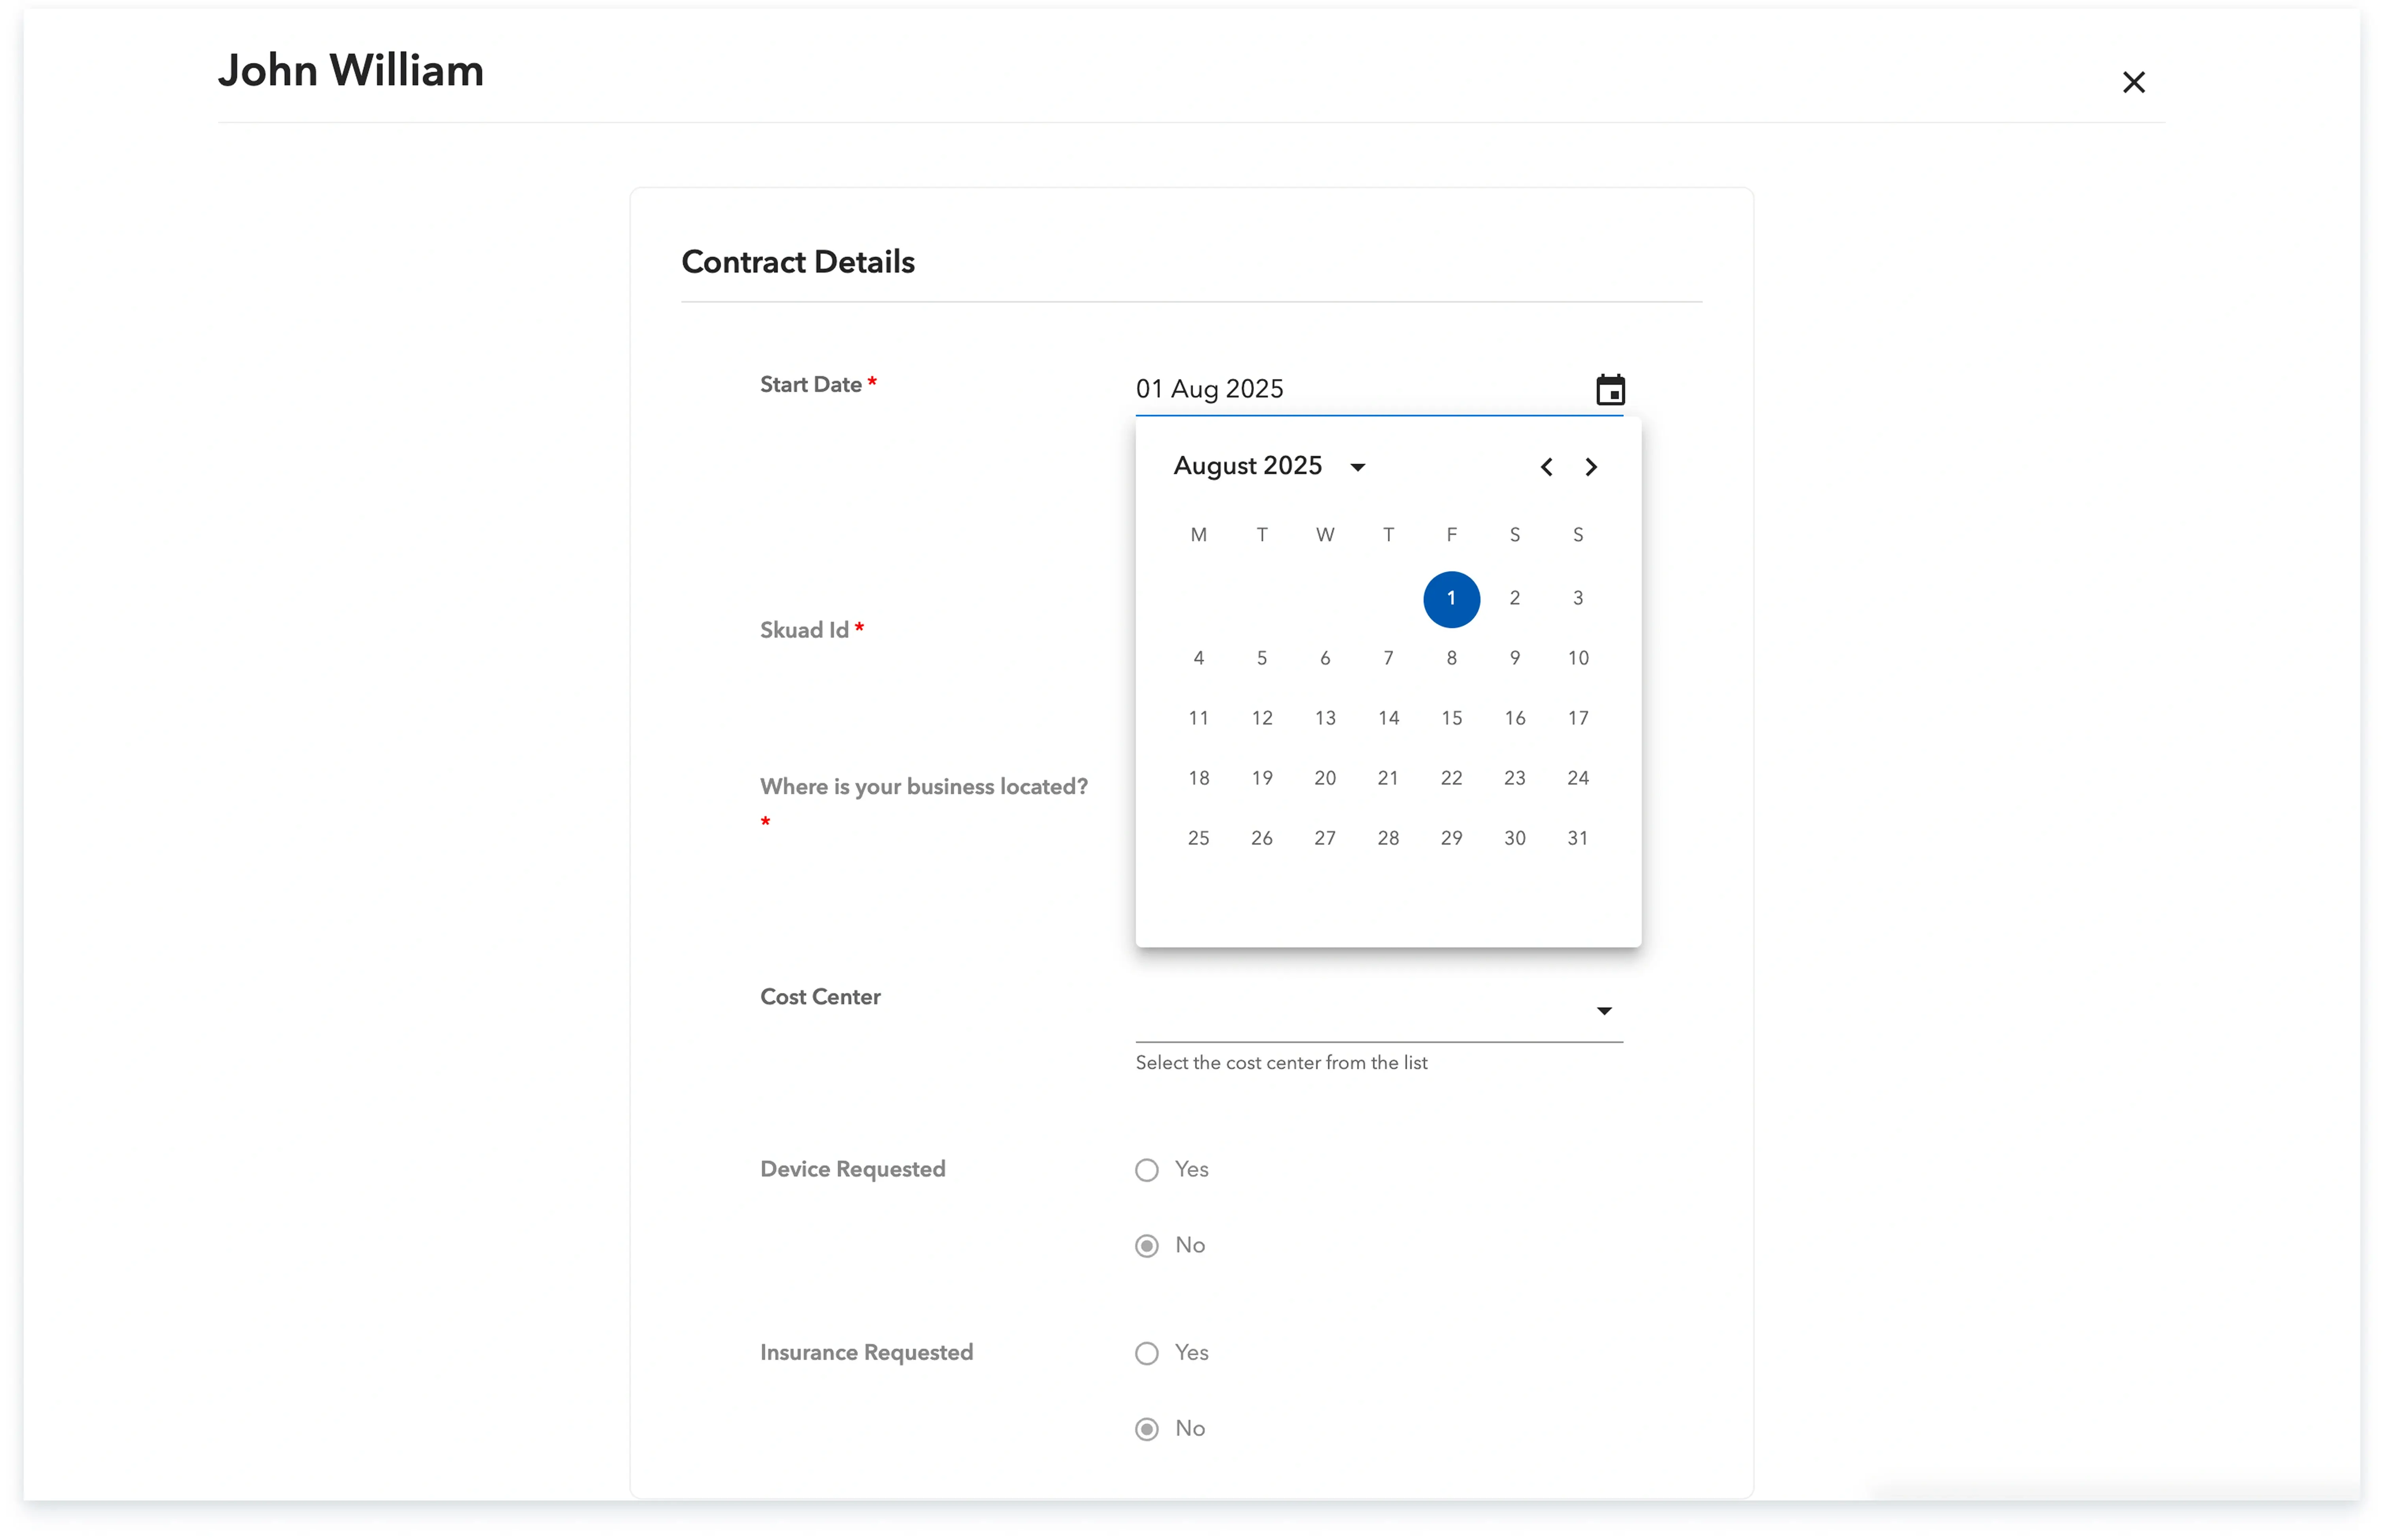Choose August 10 on the calendar
This screenshot has width=2384, height=1540.
1578,658
